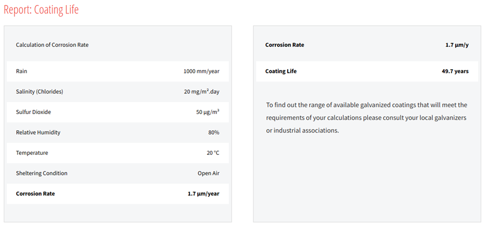Select the 1.7 µm/y summary value
The image size is (485, 227).
click(x=456, y=45)
